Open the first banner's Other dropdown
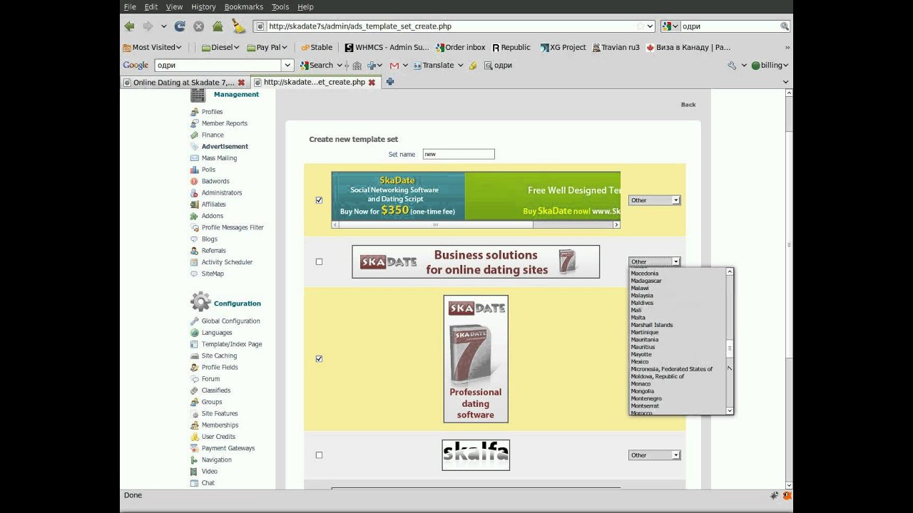Viewport: 913px width, 513px height. (x=654, y=200)
